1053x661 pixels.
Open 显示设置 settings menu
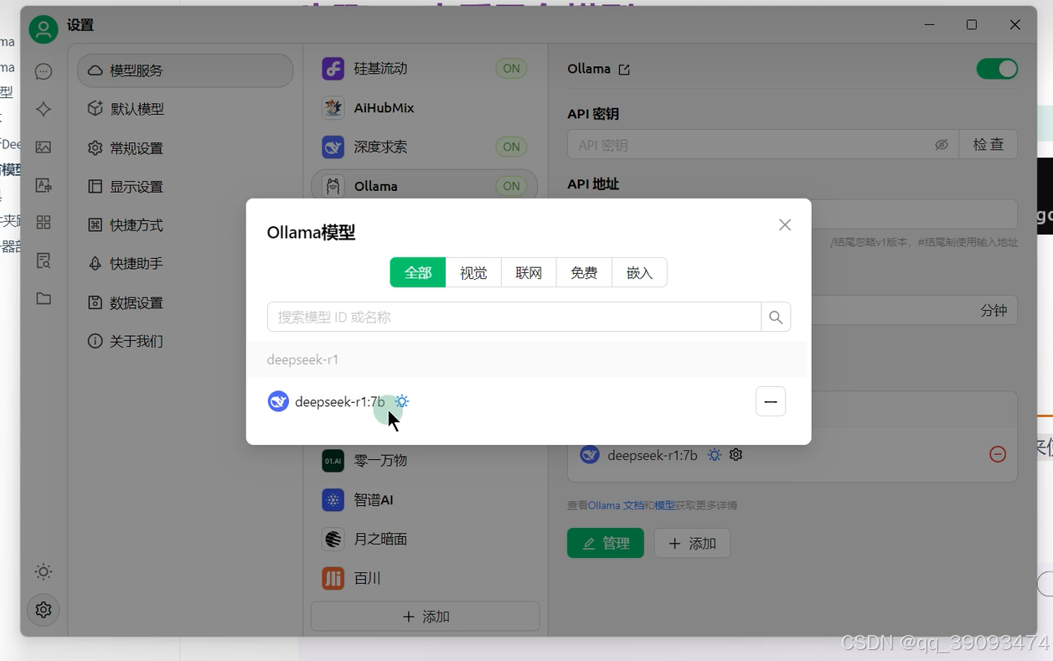pyautogui.click(x=185, y=187)
